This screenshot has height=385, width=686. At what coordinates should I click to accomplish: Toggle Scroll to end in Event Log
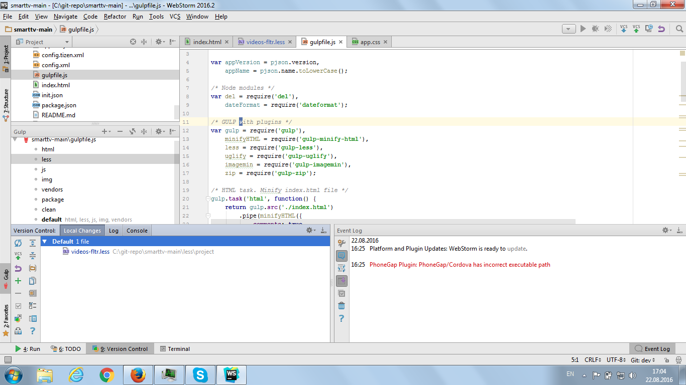click(341, 281)
